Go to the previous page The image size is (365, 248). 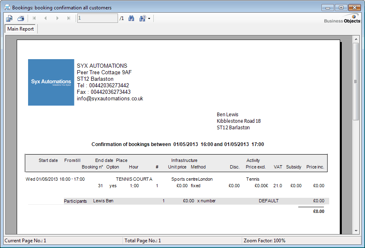pos(46,18)
